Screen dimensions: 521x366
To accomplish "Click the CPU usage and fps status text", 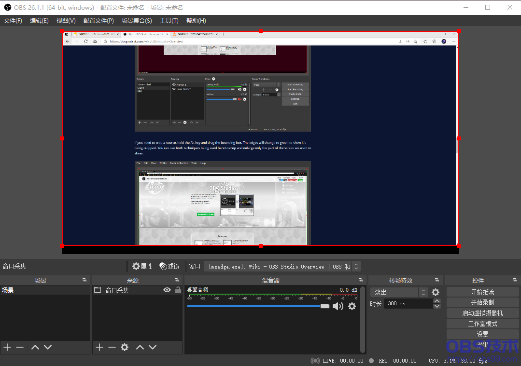I will [x=458, y=361].
